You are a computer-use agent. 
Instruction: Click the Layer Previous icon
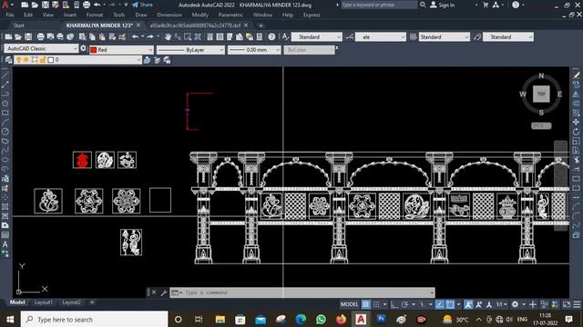(x=157, y=60)
